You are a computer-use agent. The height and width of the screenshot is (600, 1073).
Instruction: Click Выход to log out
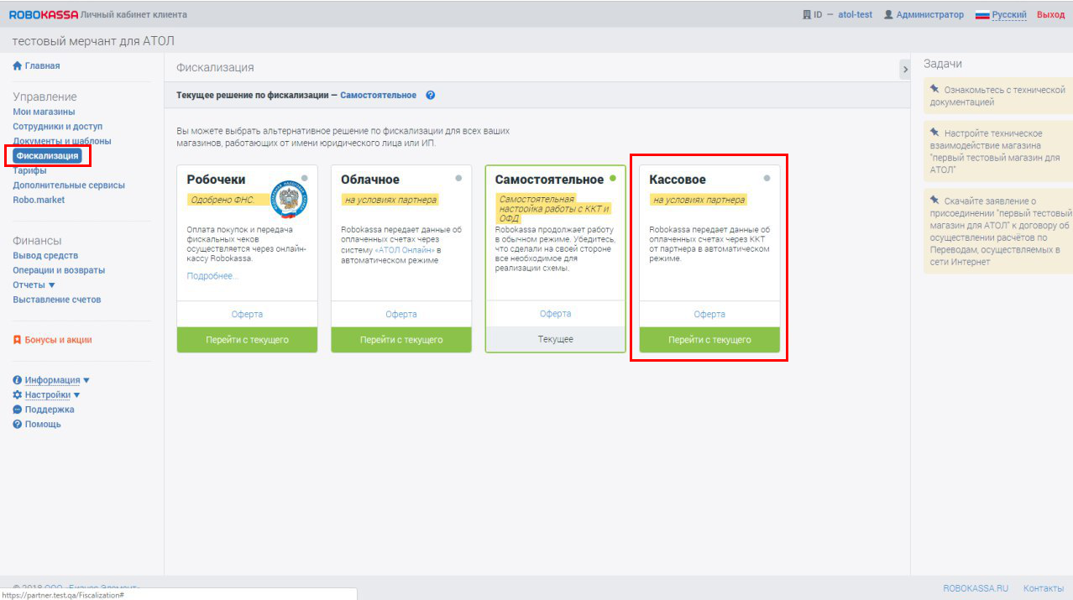(x=1050, y=15)
